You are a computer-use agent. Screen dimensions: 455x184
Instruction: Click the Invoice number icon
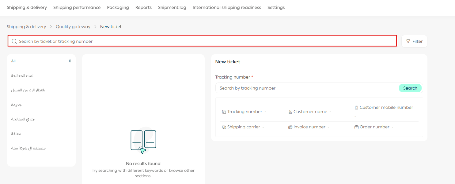[x=290, y=127]
